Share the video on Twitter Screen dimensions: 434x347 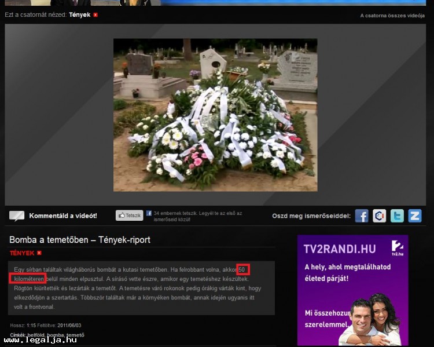click(x=397, y=216)
